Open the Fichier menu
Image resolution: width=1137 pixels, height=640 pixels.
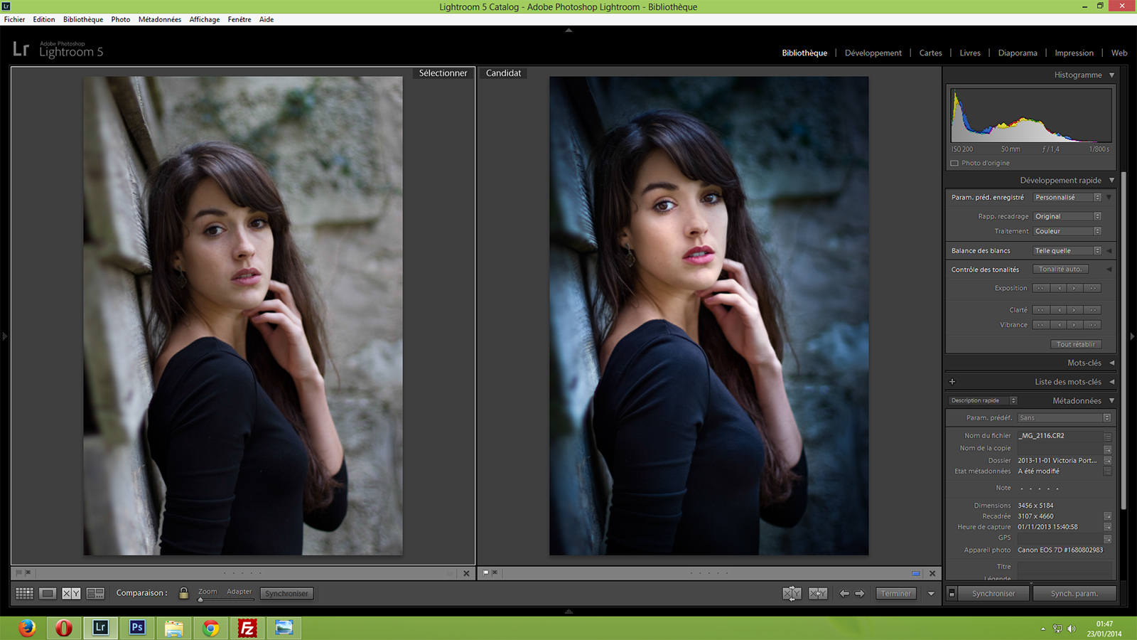(x=14, y=20)
